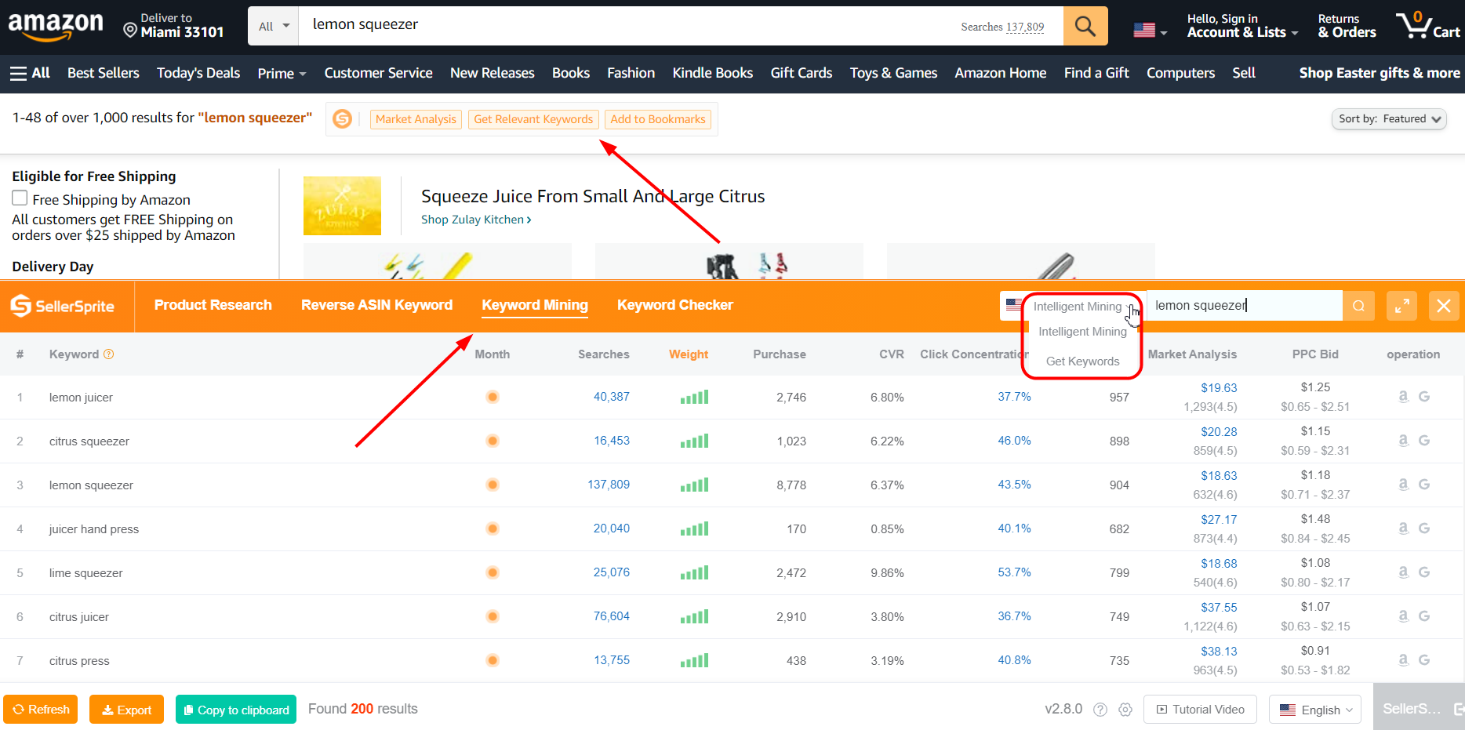Open Today's Deals in Amazon nav
The image size is (1465, 730).
pos(198,73)
